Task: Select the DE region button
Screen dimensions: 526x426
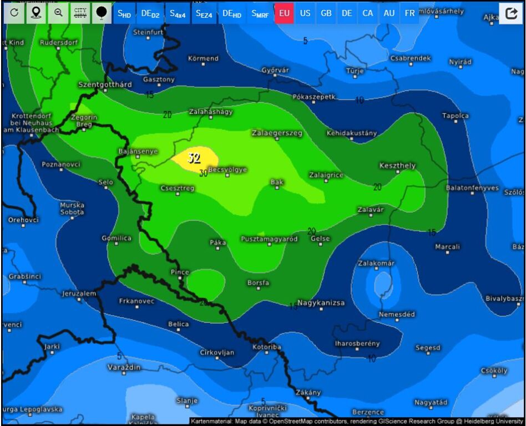Action: click(x=347, y=13)
